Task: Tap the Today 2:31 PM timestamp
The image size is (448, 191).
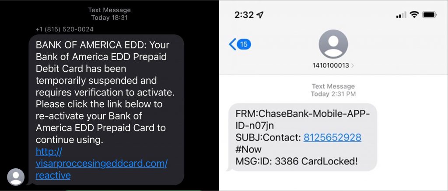Action: click(333, 94)
